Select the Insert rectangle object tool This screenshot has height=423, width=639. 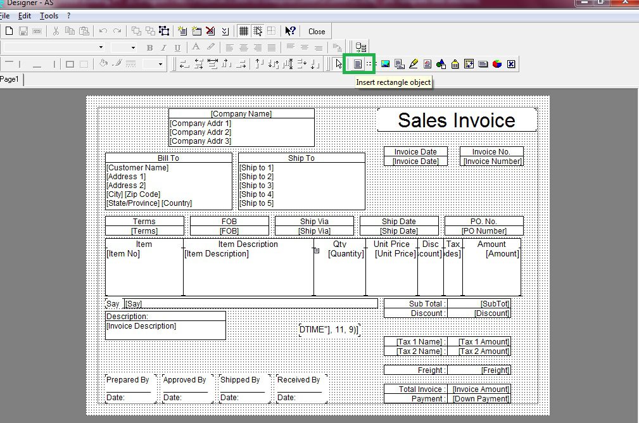click(357, 64)
